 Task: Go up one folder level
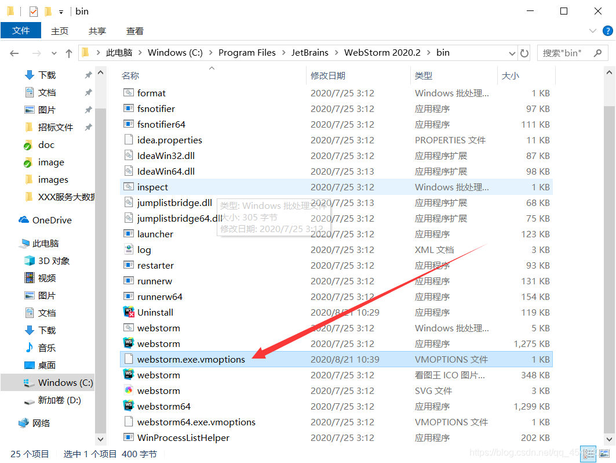[x=69, y=53]
